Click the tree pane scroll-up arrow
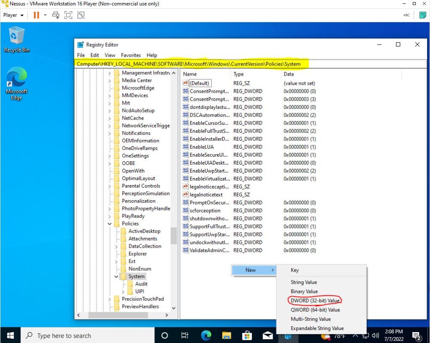 (x=173, y=73)
